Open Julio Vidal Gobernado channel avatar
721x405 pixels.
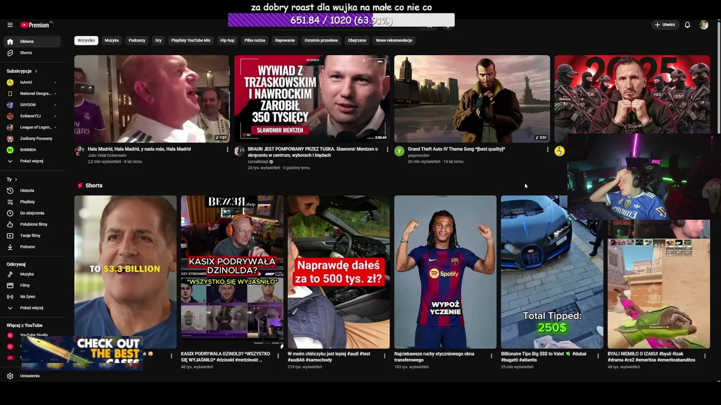point(79,151)
